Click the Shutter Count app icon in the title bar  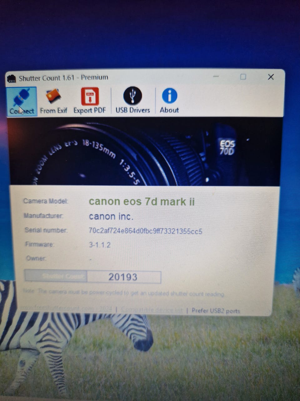coord(12,79)
